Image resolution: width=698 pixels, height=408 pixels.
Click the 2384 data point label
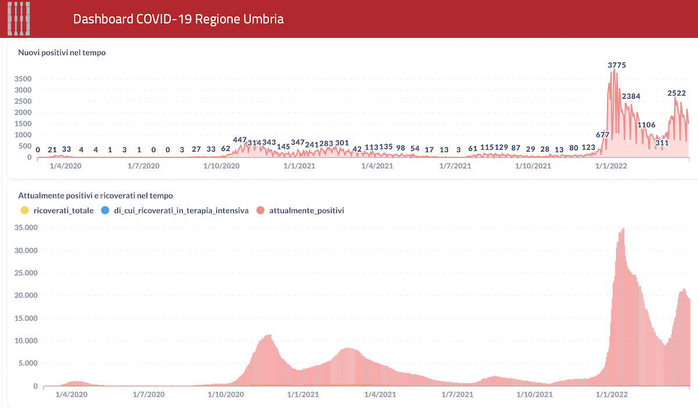point(631,96)
